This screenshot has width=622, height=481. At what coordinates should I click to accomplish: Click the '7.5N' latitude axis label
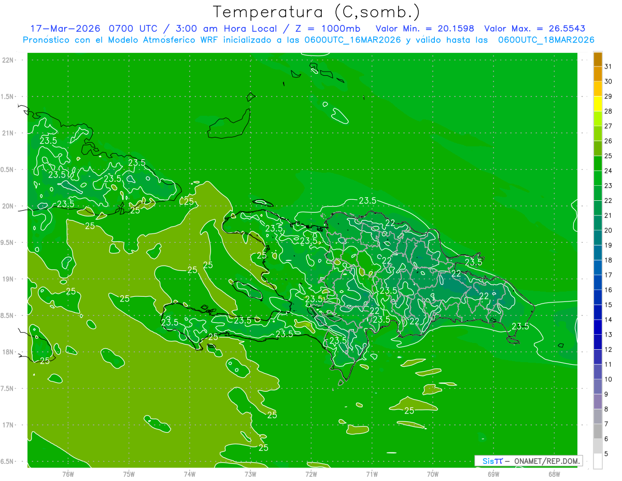coord(8,389)
